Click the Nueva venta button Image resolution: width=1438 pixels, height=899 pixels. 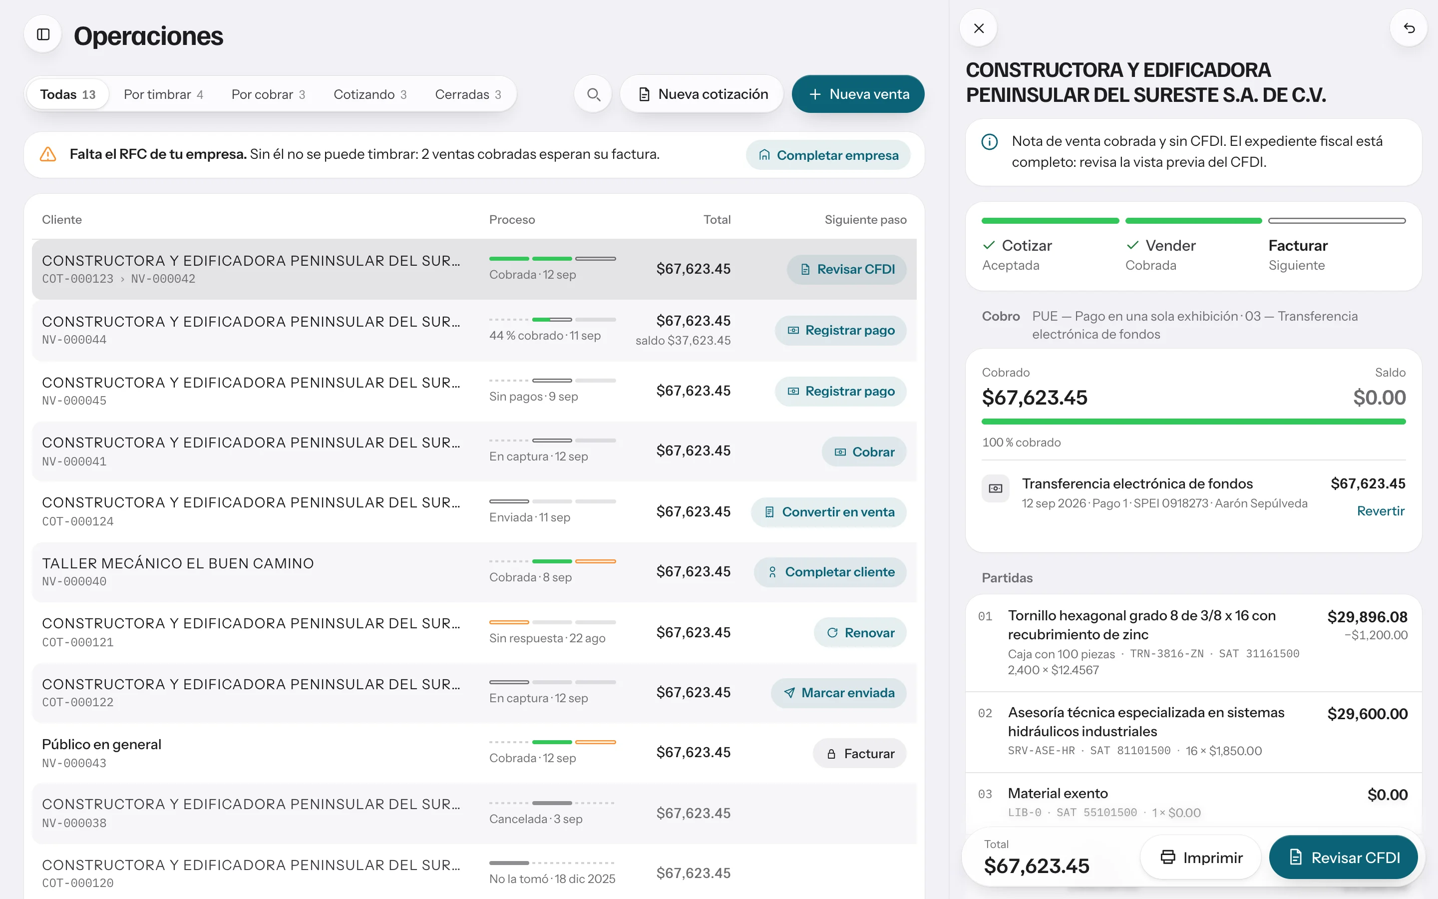pyautogui.click(x=858, y=94)
